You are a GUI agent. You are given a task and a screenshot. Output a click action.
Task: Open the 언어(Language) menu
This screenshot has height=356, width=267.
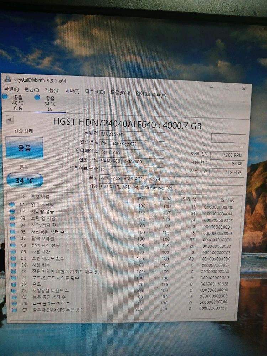point(151,94)
